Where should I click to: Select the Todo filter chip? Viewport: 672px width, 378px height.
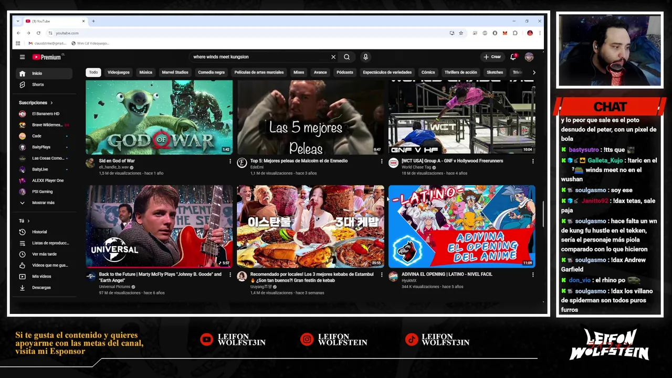click(93, 72)
